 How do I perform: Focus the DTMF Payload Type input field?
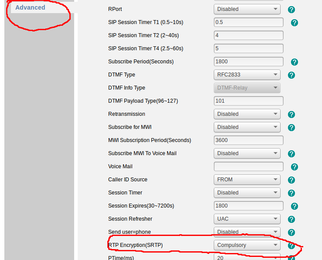pyautogui.click(x=248, y=101)
